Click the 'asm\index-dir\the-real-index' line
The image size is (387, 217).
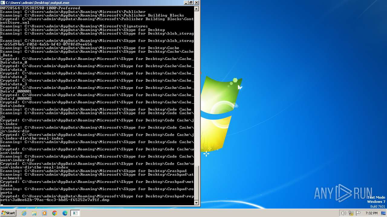[34, 167]
